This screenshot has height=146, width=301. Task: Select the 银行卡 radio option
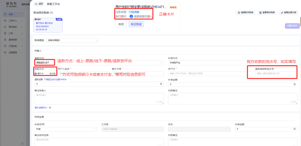click(39, 74)
